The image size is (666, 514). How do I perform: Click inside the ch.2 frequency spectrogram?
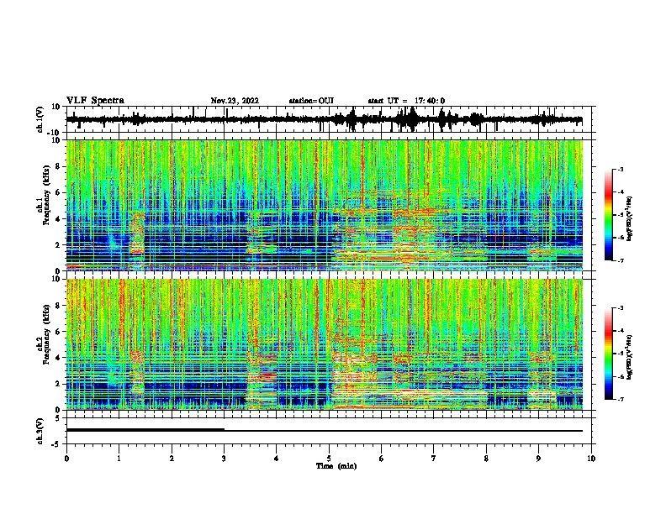tap(324, 344)
